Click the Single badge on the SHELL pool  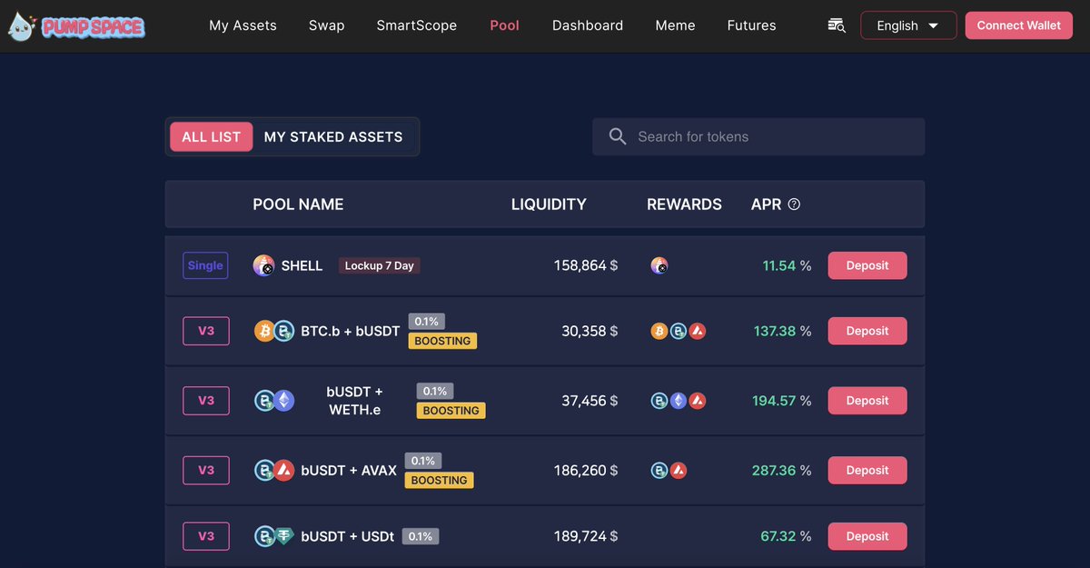[205, 265]
